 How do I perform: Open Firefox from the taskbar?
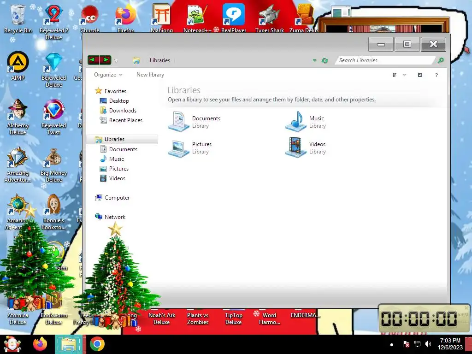coord(40,344)
